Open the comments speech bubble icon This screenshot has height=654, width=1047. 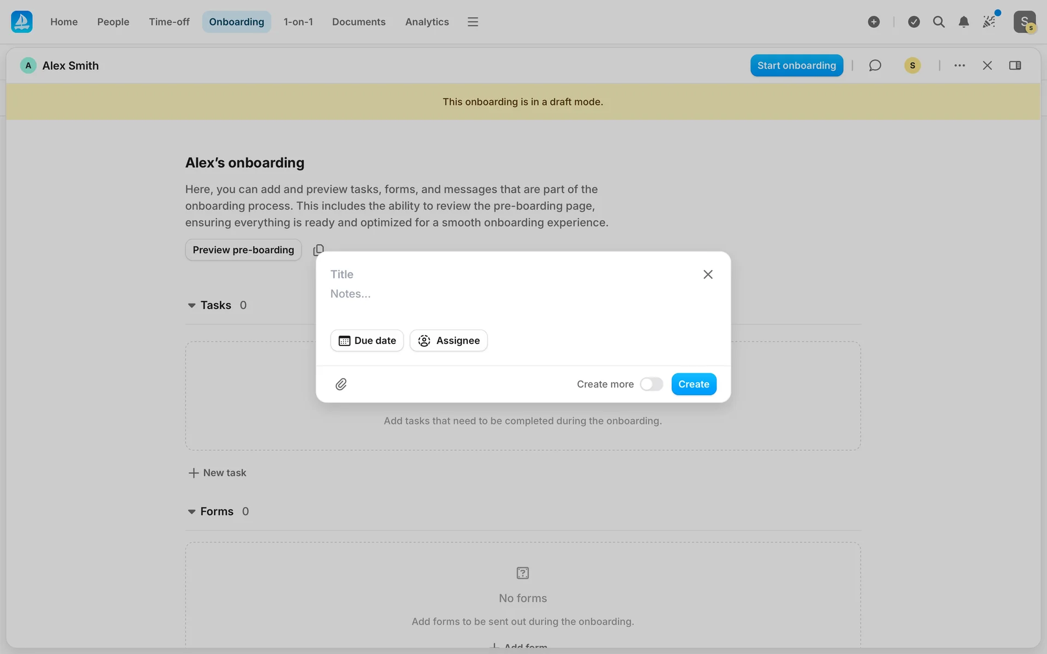875,65
